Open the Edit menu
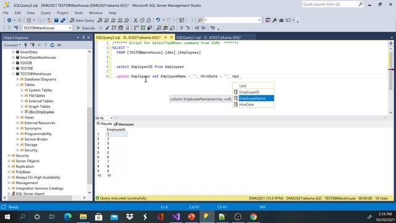Viewport: 396px width, 223px height. tap(18, 12)
